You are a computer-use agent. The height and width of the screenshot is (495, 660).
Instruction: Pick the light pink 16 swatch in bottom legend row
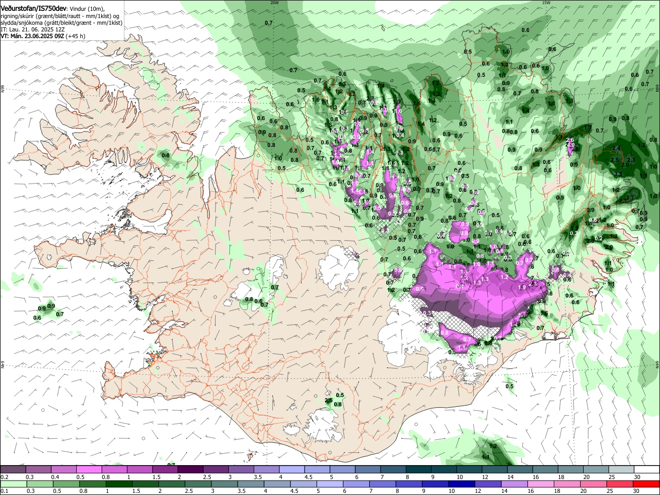540,484
